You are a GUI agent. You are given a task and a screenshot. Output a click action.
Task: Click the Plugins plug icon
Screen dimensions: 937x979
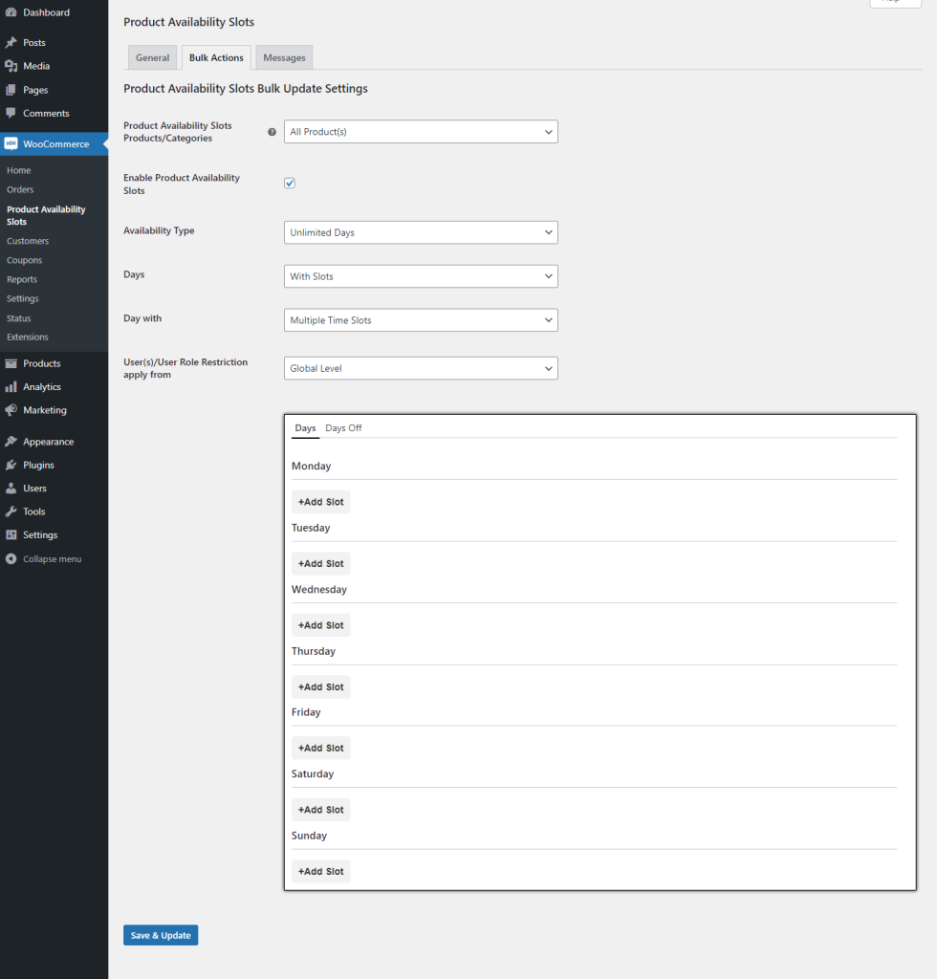tap(11, 466)
